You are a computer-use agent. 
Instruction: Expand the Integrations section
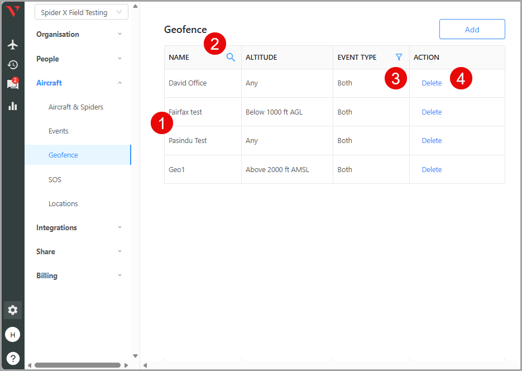[x=78, y=227]
